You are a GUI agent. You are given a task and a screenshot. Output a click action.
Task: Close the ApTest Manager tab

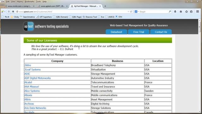pyautogui.click(x=100, y=6)
